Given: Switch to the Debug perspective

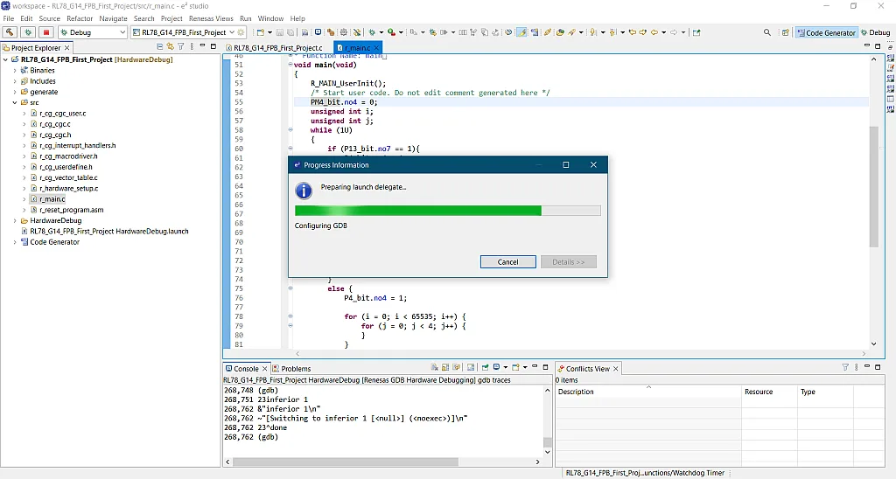Looking at the screenshot, I should (x=875, y=32).
